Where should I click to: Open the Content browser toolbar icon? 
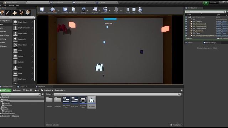(65, 10)
